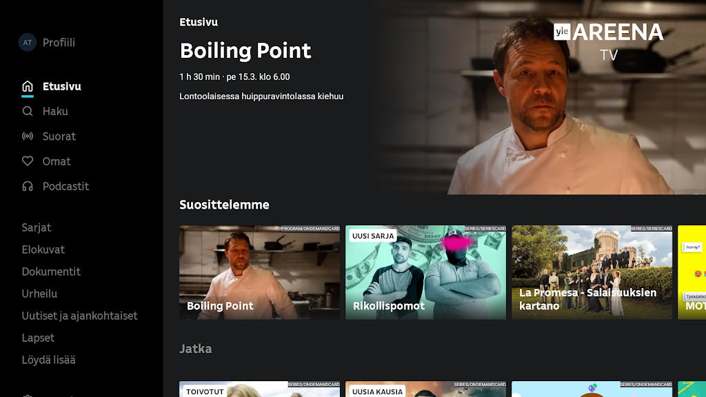The image size is (706, 397).
Task: Browse the Urheilu category
Action: coord(39,294)
